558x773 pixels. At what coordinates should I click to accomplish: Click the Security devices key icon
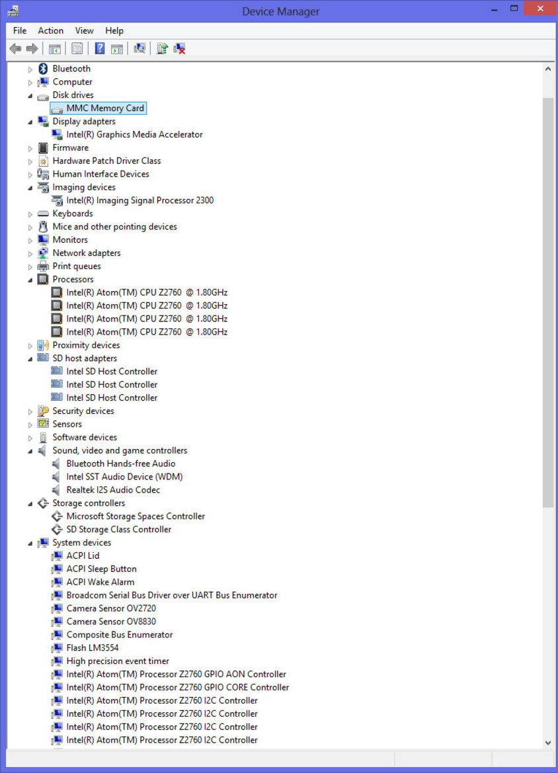[44, 411]
